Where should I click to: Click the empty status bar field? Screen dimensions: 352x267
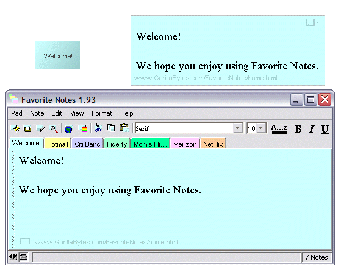167,257
